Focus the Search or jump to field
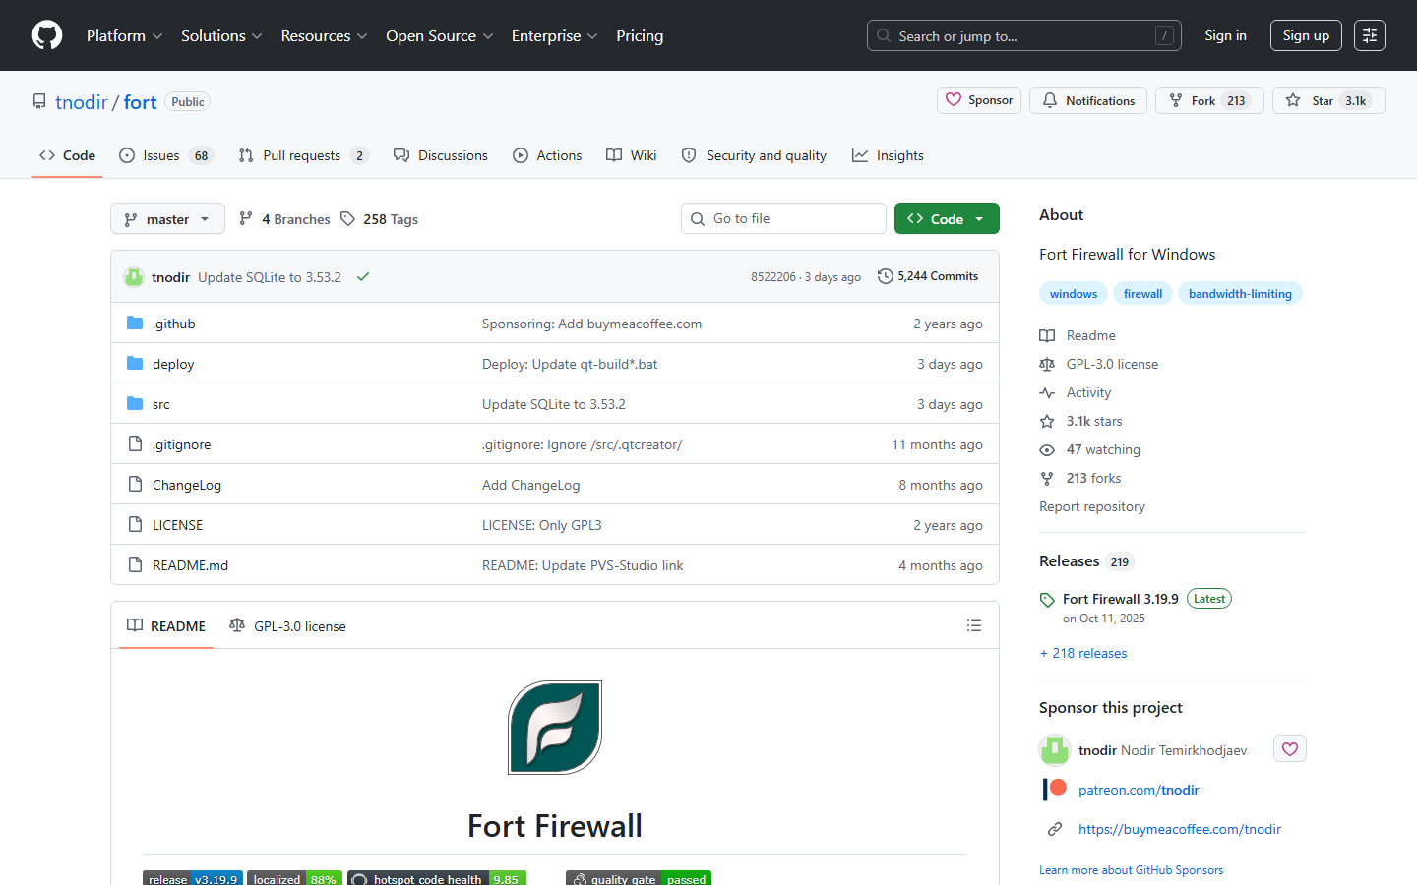 pos(1023,35)
